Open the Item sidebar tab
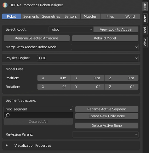 click(145, 18)
